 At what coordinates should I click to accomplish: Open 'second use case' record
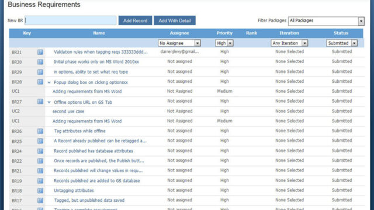click(68, 111)
